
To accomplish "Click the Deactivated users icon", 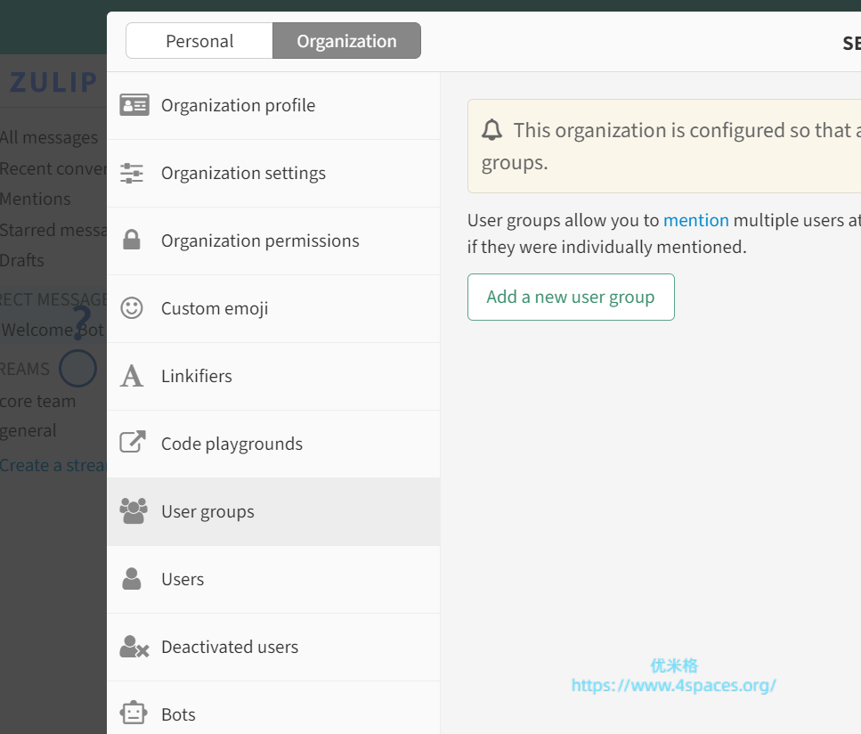I will point(134,647).
